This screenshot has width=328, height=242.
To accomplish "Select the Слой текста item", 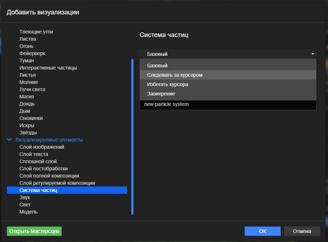I will pos(34,154).
